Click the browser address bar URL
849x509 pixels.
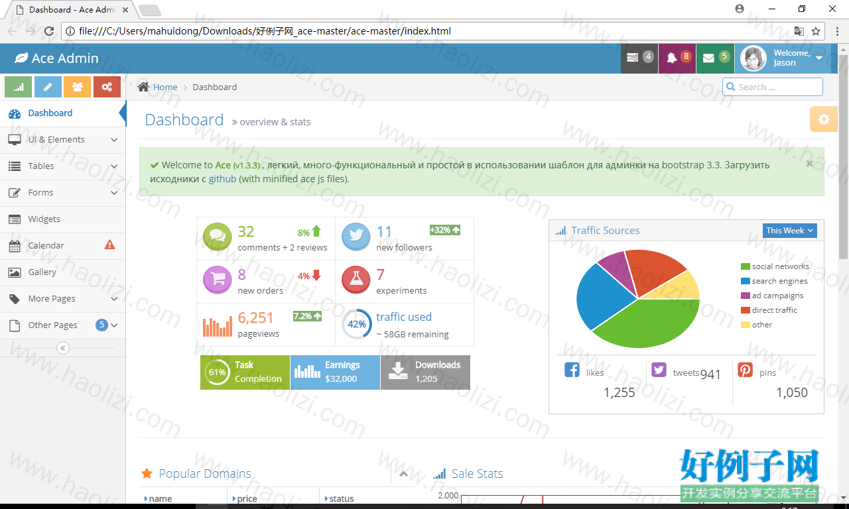tap(265, 31)
